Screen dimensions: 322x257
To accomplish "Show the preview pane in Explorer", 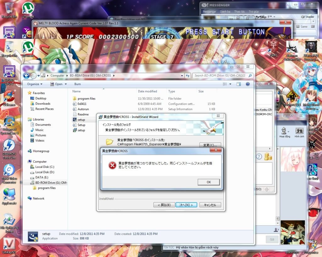I will pyautogui.click(x=239, y=84).
